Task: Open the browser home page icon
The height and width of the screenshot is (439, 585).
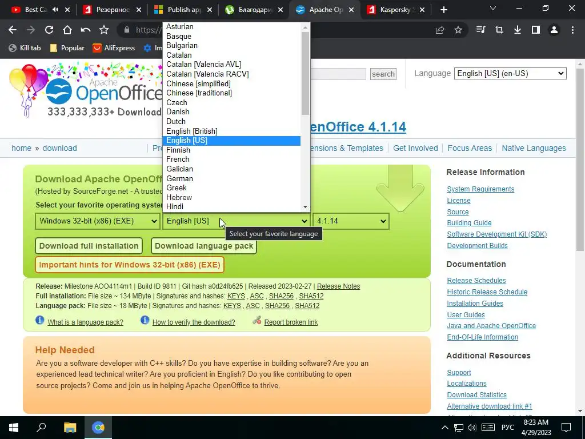Action: pyautogui.click(x=67, y=30)
